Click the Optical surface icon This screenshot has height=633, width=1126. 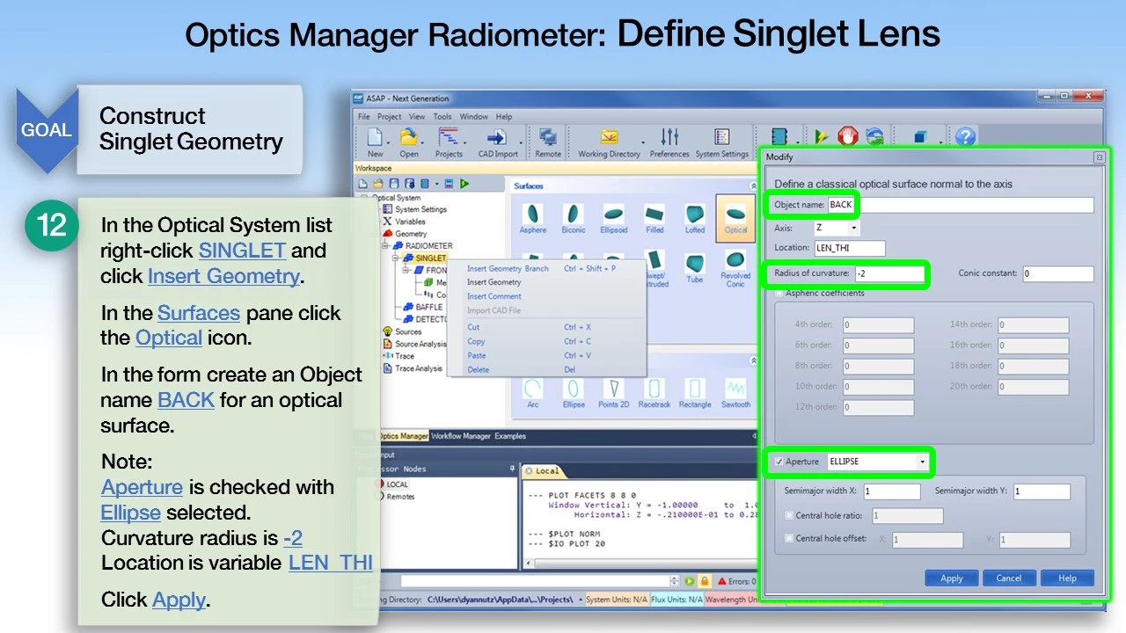[735, 217]
